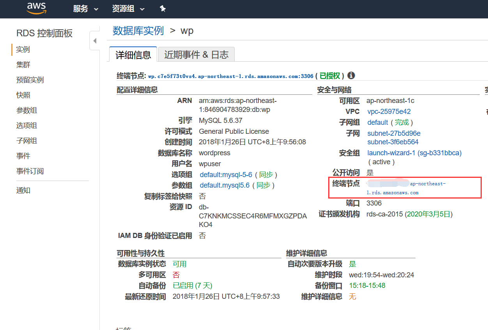Click the ap-northeast-1c availability zone value
Screen dimensions: 488x330
(x=391, y=101)
